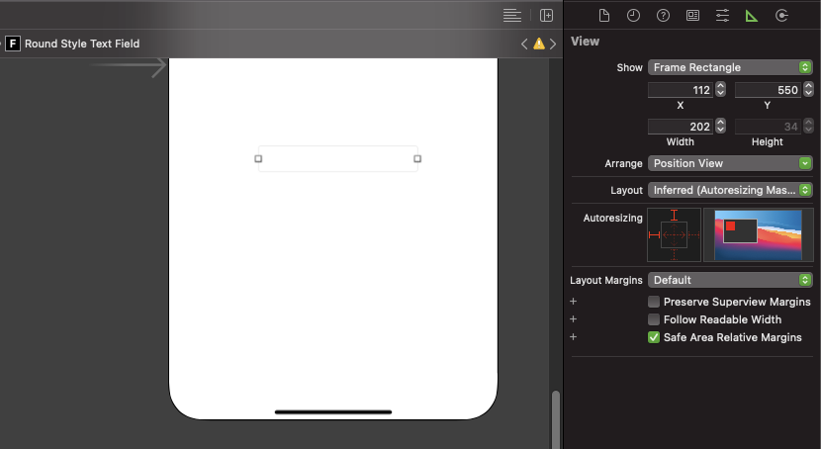Toggle the bottom strut in autoresizing control
821x449 pixels.
(674, 254)
